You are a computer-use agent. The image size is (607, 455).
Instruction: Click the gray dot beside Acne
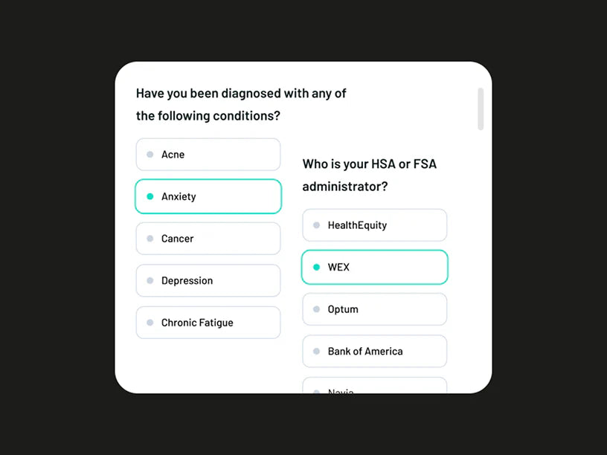coord(150,155)
